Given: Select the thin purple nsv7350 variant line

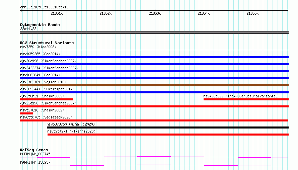Looking at the screenshot, I should point(154,50).
